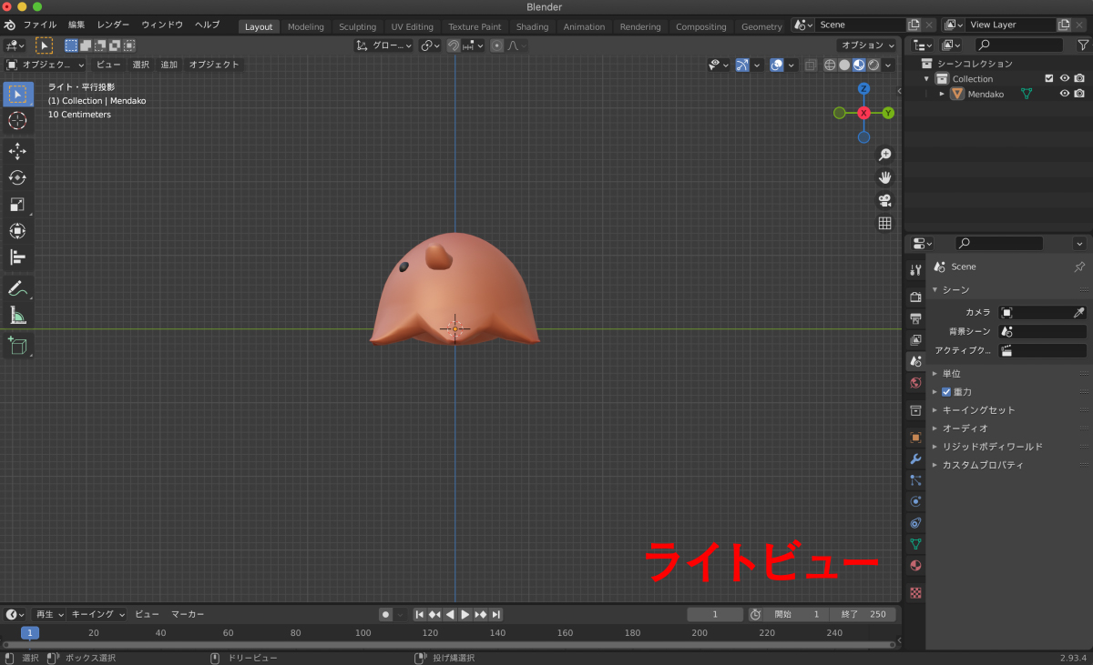Switch to wireframe shading mode
The width and height of the screenshot is (1093, 665).
(x=830, y=65)
